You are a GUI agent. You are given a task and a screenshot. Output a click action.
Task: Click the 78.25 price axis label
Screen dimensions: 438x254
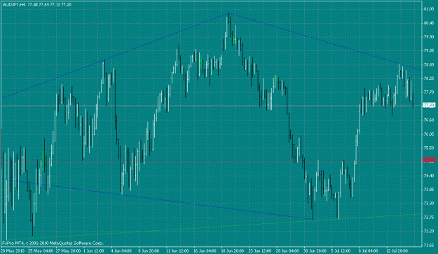(429, 78)
